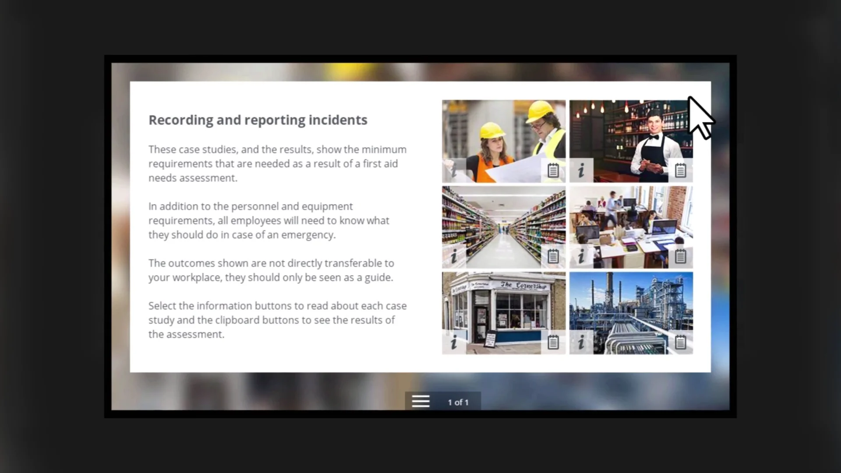This screenshot has width=841, height=473.
Task: Click the 'Recording and reporting incidents' heading
Action: point(258,120)
